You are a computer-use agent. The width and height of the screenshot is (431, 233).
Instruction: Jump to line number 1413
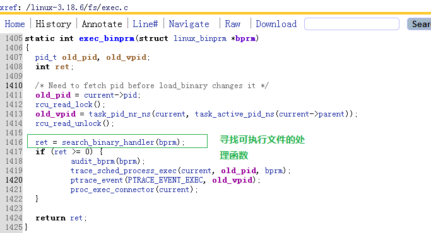(x=14, y=114)
